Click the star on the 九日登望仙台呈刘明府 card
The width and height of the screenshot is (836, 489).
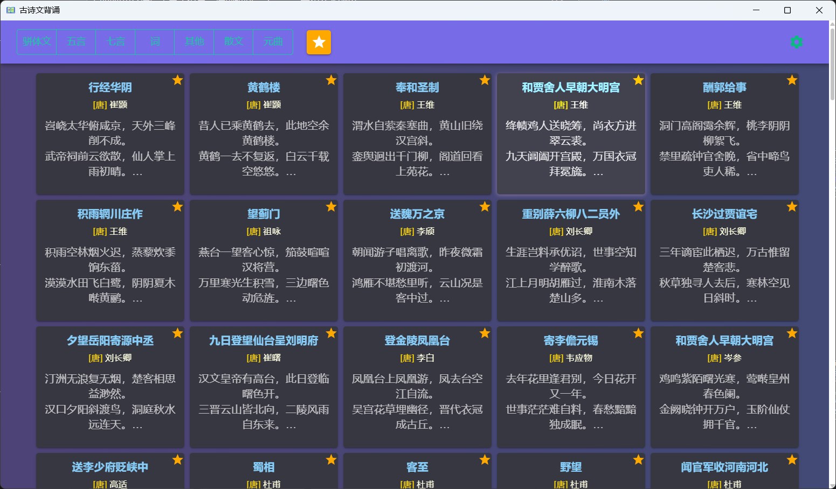tap(331, 333)
